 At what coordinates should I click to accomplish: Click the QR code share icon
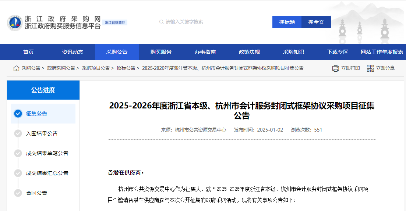tap(370, 68)
